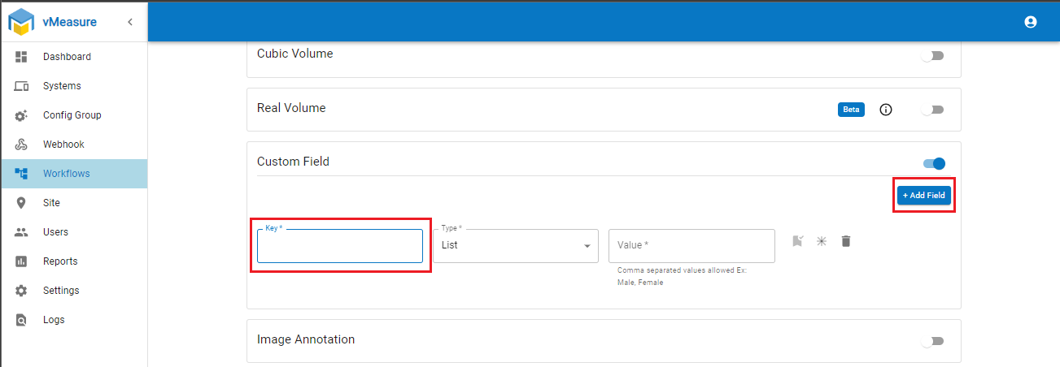This screenshot has width=1060, height=367.
Task: Delete the custom field with trash icon
Action: click(846, 241)
